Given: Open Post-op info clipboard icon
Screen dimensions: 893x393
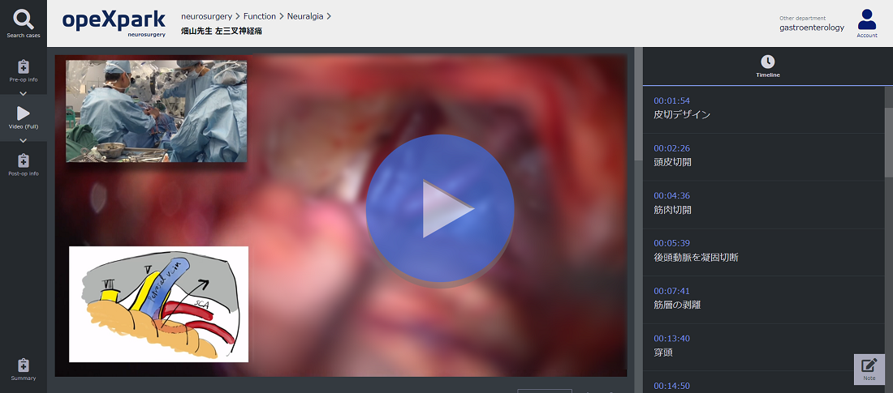Looking at the screenshot, I should (x=24, y=160).
